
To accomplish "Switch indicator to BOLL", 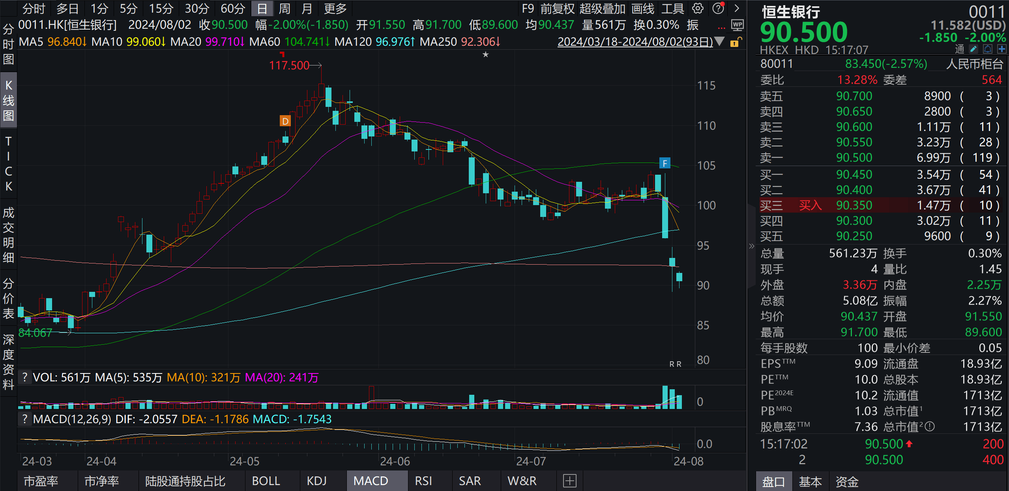I will (x=266, y=481).
